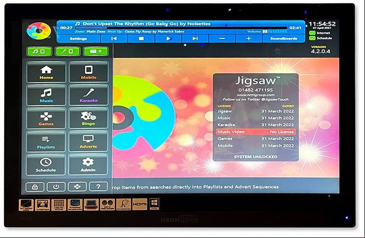The width and height of the screenshot is (365, 238).
Task: Decrease volume with the minus button
Action: pyautogui.click(x=222, y=38)
